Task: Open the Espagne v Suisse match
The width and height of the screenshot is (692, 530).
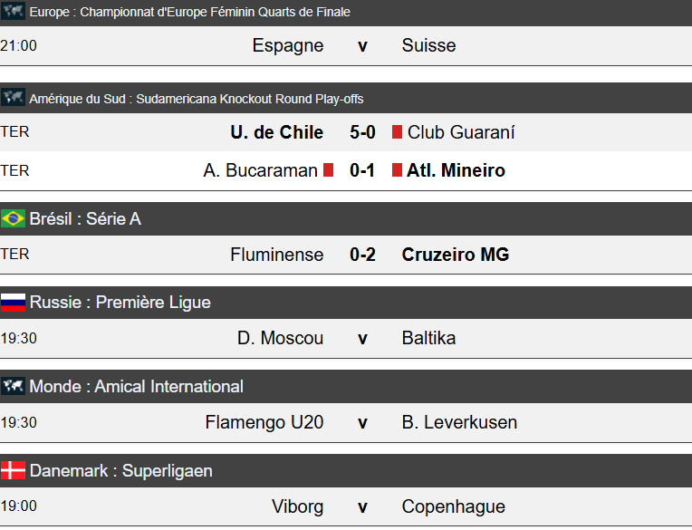Action: 362,45
